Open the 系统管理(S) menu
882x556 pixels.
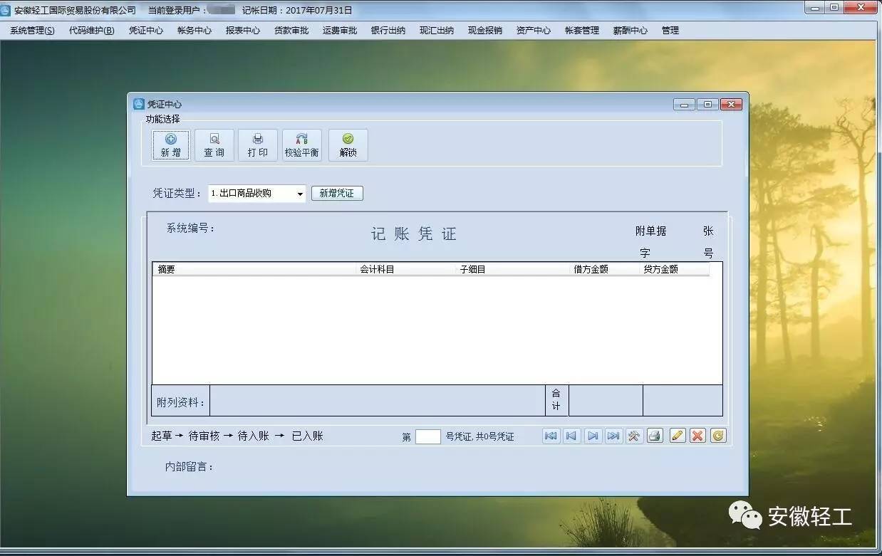(32, 31)
